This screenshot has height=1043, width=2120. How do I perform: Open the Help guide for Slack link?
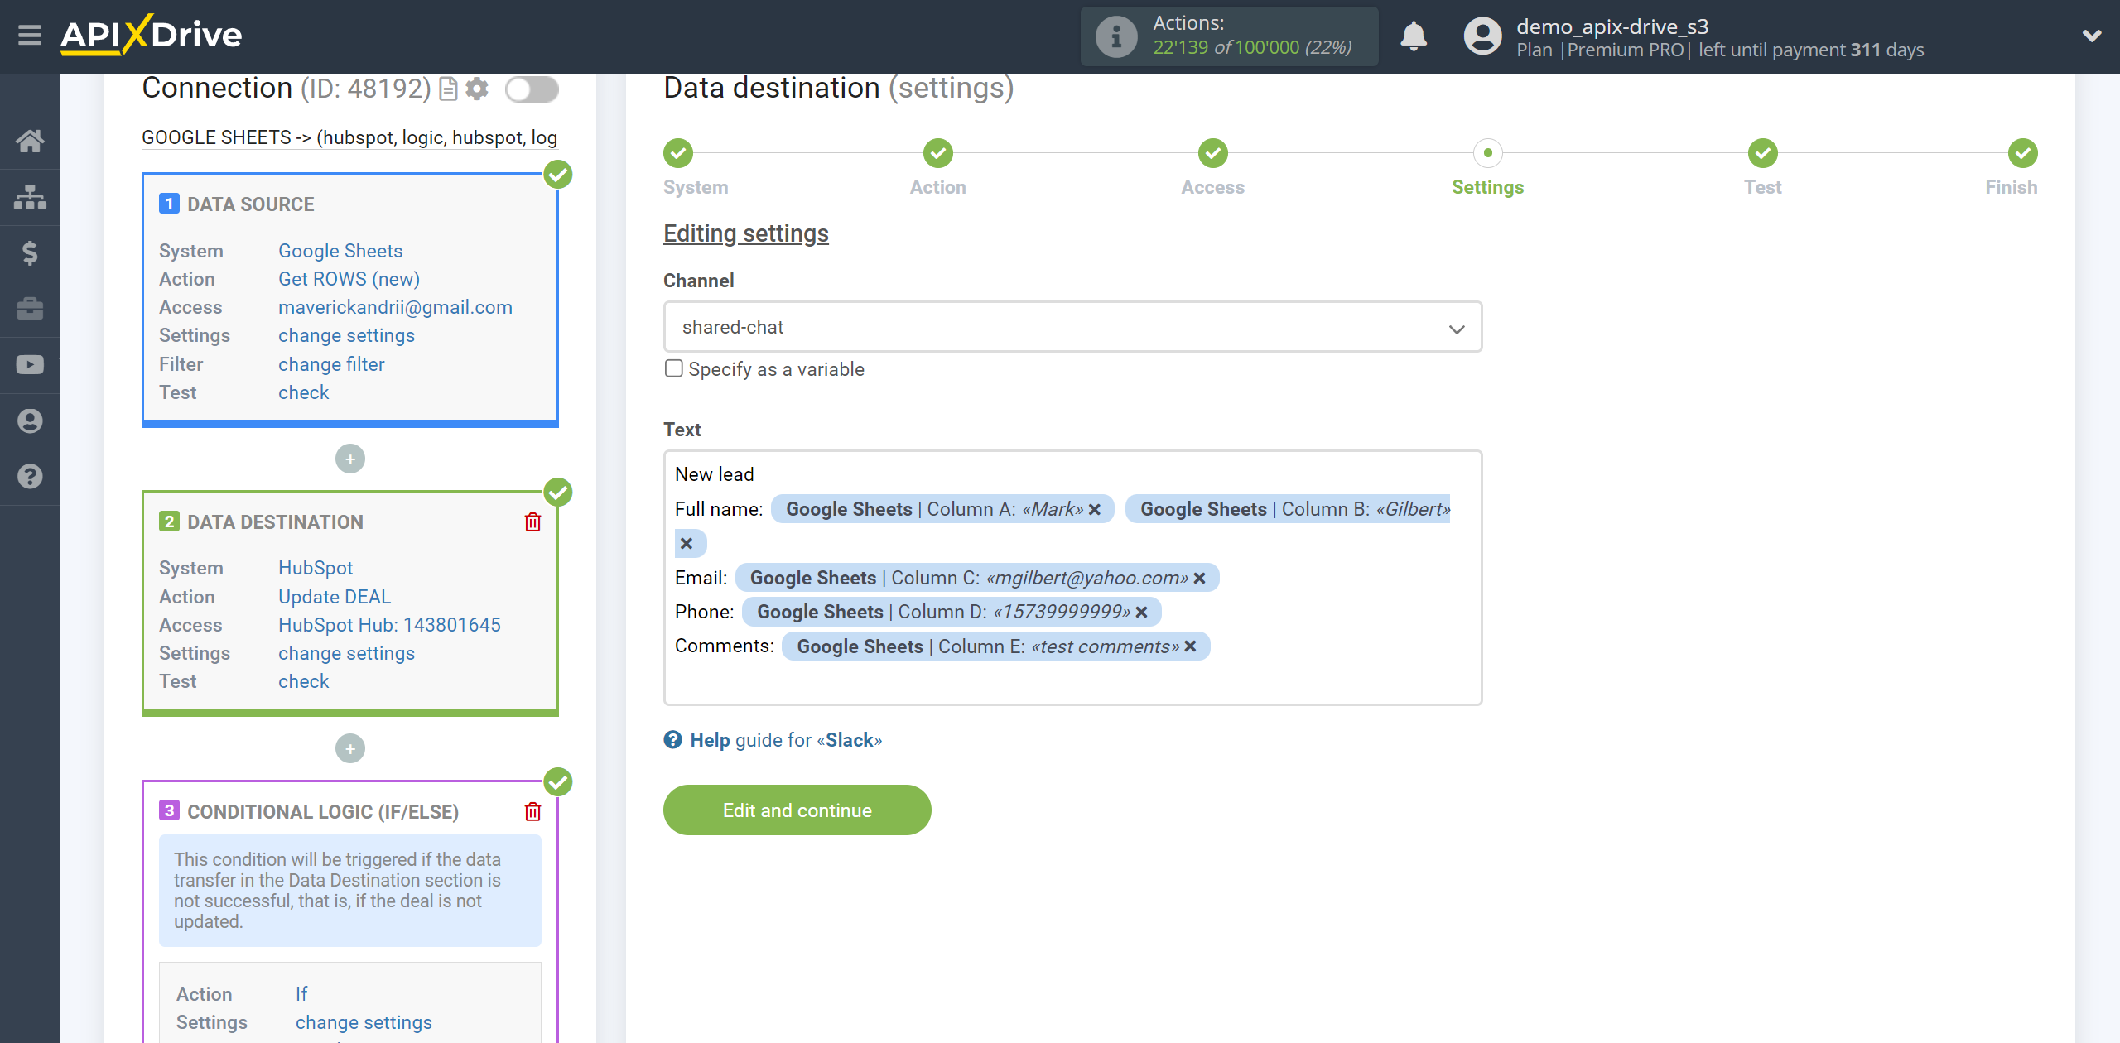coord(773,739)
